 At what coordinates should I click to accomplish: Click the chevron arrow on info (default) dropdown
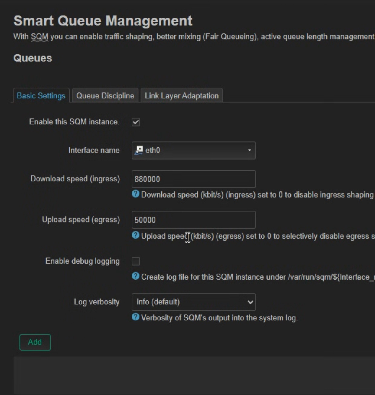(250, 302)
